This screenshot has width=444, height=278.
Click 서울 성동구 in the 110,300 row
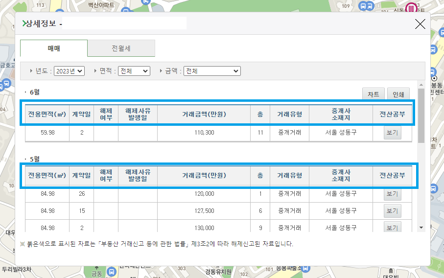341,133
